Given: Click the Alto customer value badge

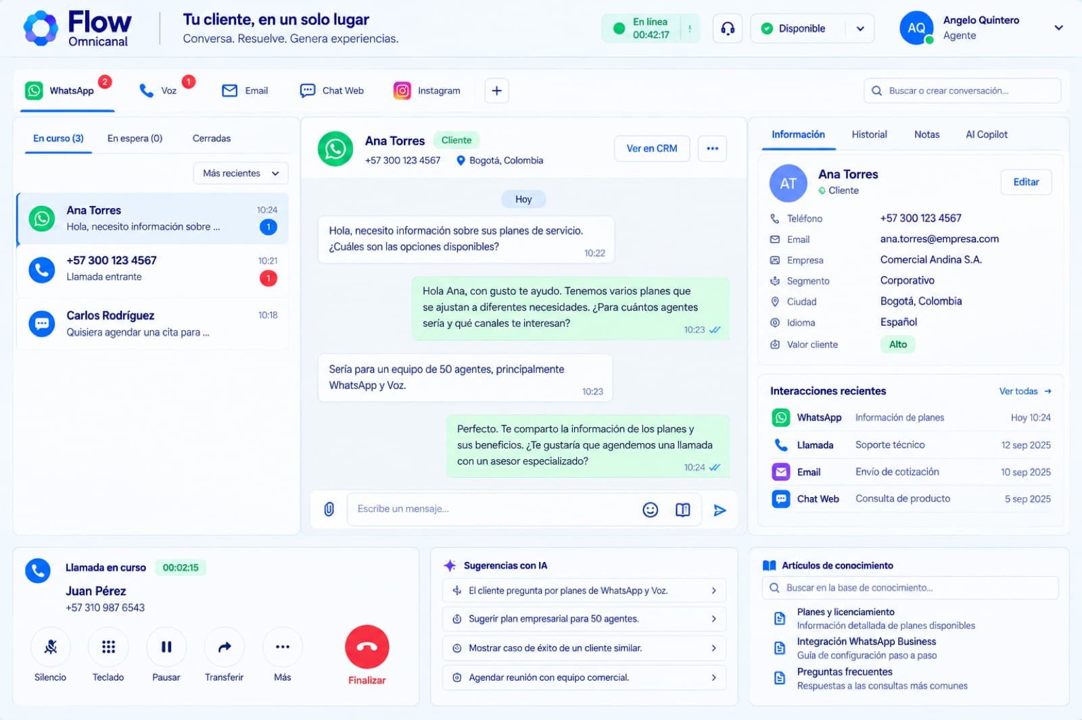Looking at the screenshot, I should tap(898, 344).
